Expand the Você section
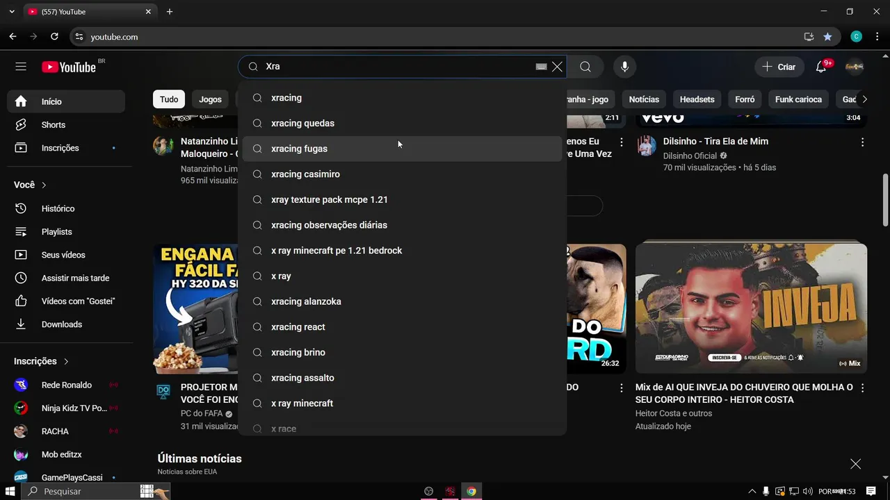The width and height of the screenshot is (890, 500). pos(31,185)
